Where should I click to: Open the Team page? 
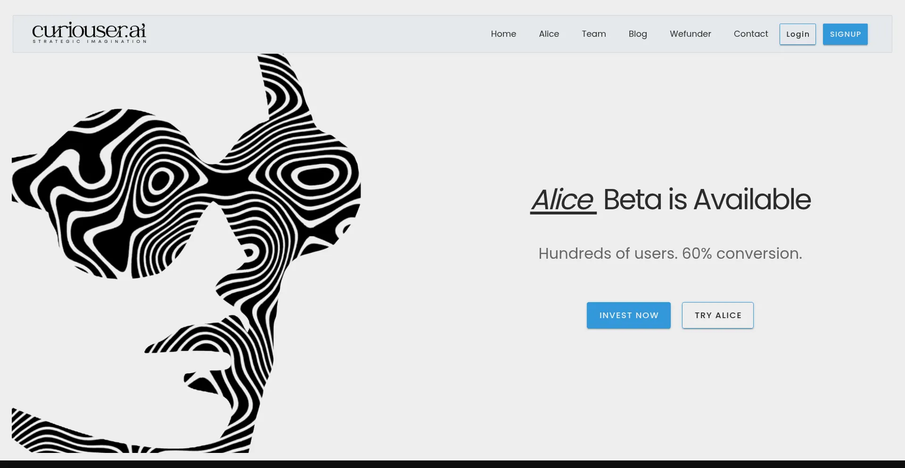pyautogui.click(x=593, y=34)
